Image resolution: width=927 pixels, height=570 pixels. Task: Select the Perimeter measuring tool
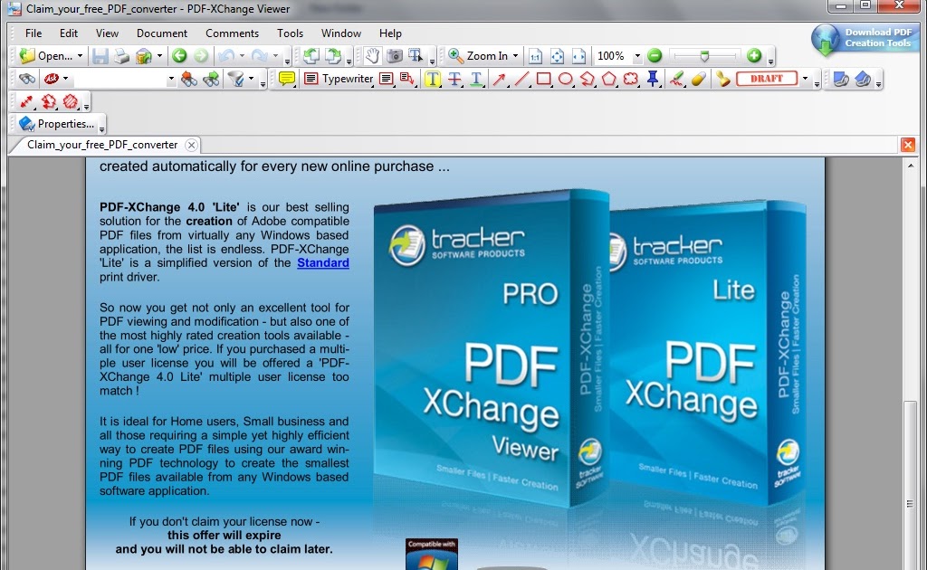coord(49,101)
